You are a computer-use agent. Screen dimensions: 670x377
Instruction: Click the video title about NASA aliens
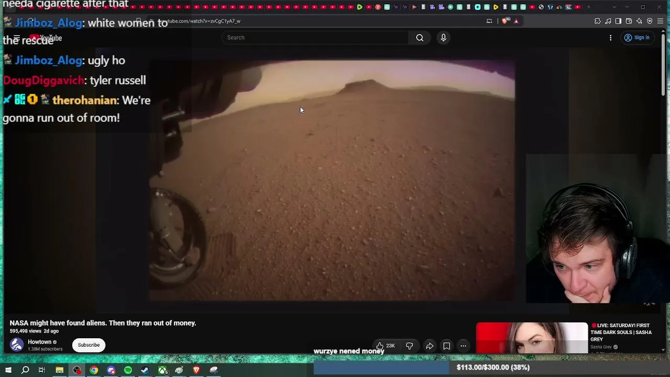tap(103, 323)
